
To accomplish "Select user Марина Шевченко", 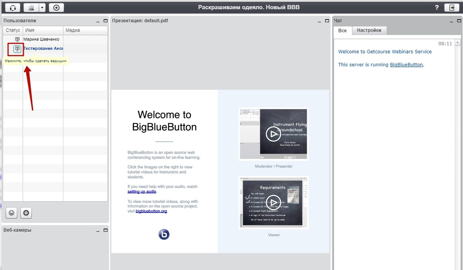I will 41,39.
